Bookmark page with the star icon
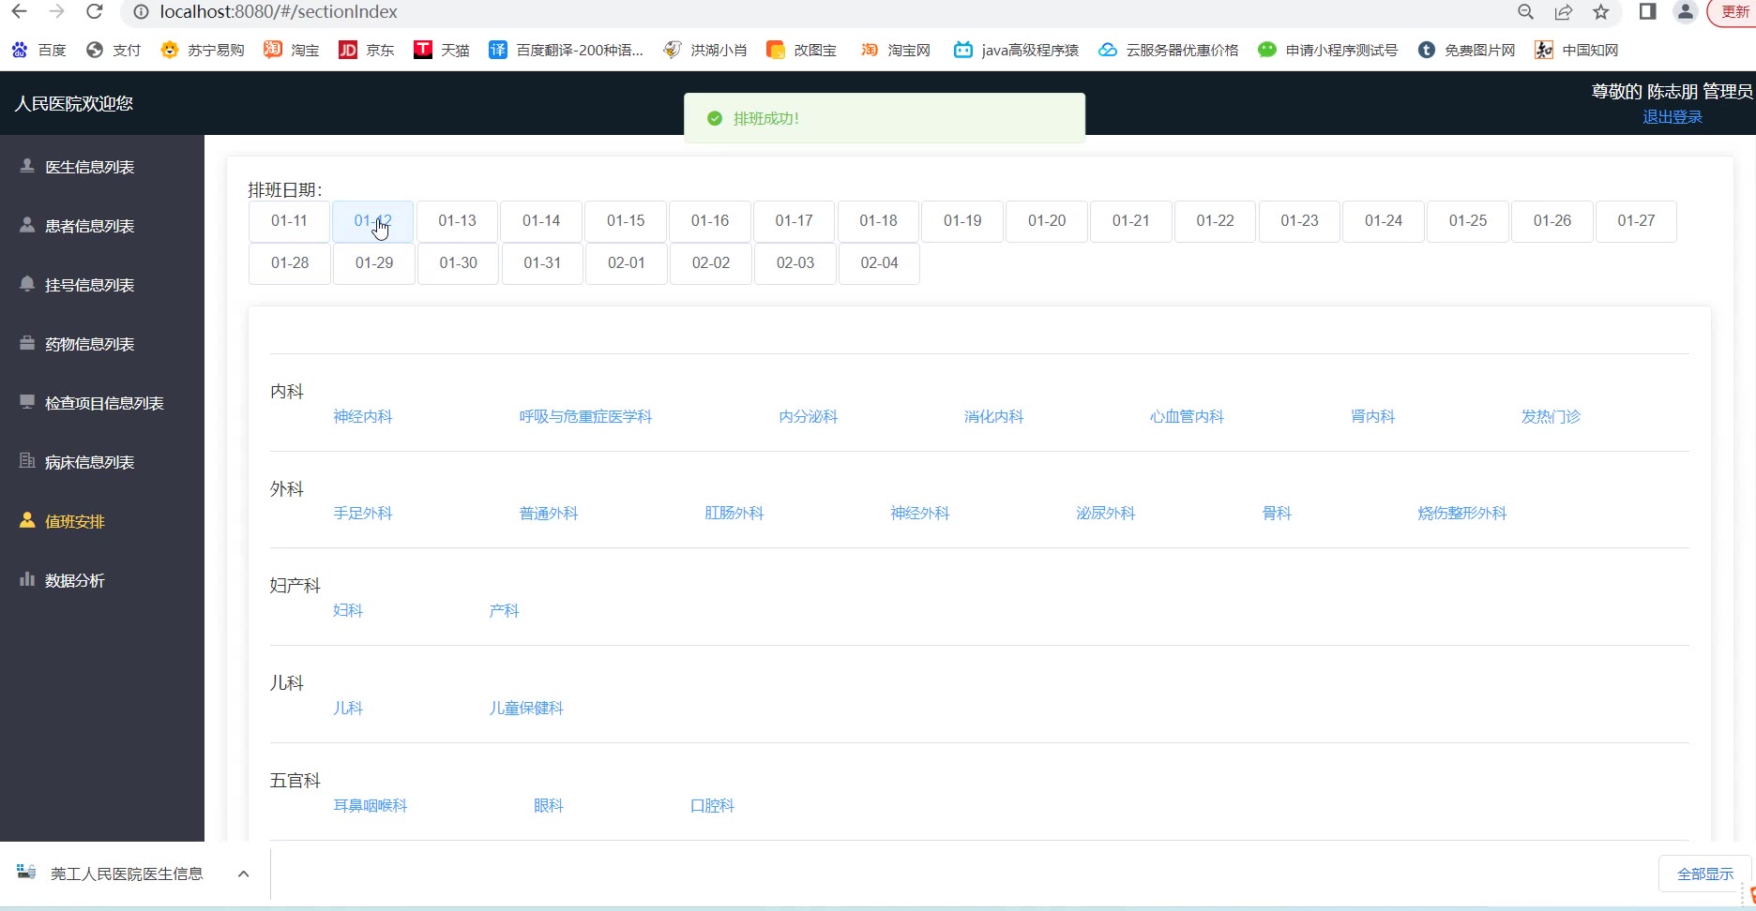 1601,12
